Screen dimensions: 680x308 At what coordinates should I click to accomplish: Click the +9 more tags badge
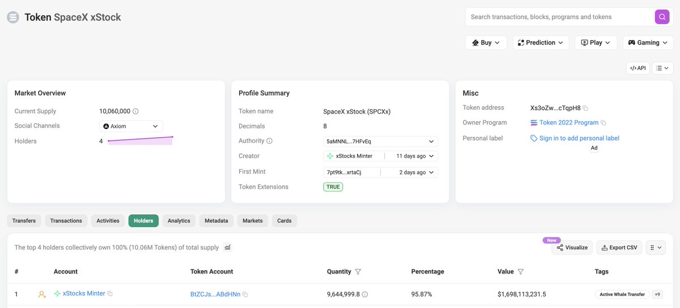point(657,294)
